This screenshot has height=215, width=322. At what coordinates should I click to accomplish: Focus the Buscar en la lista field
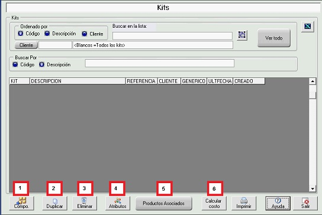pyautogui.click(x=172, y=35)
